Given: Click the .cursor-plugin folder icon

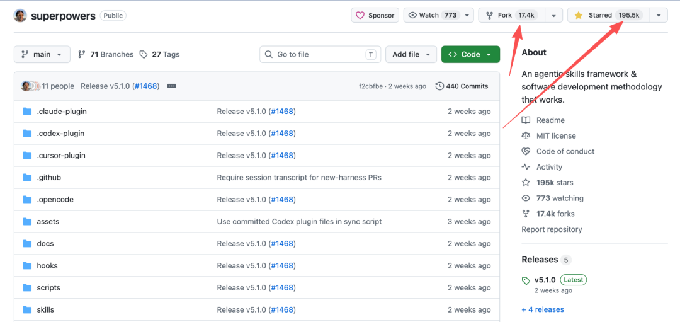Looking at the screenshot, I should click(x=27, y=156).
